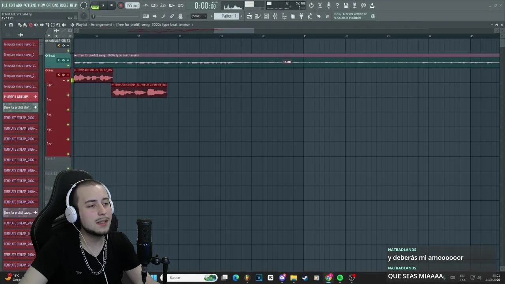The image size is (505, 284).
Task: Click the transport Play button
Action: 103,6
